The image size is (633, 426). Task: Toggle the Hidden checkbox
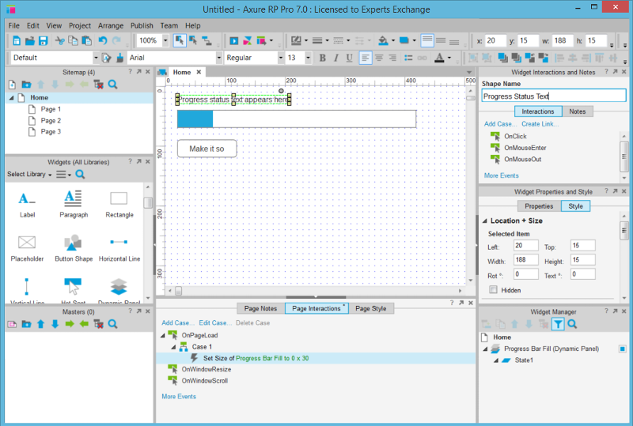(x=494, y=290)
